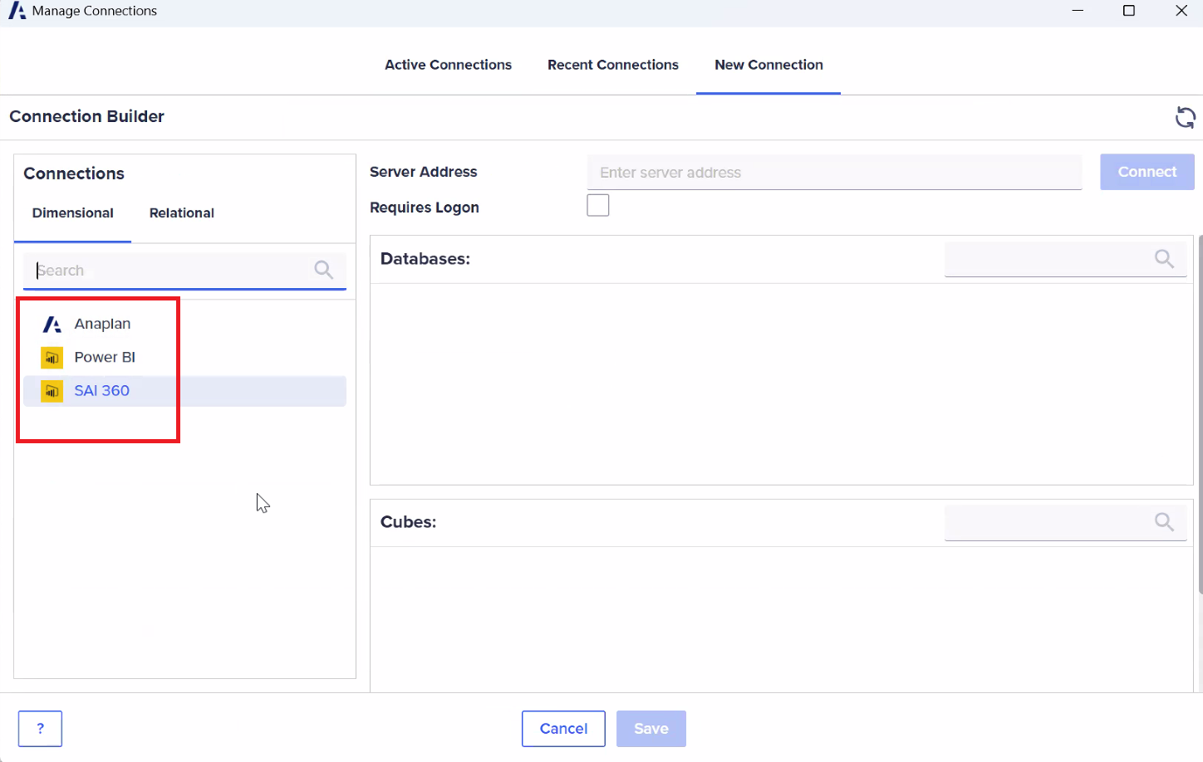This screenshot has height=762, width=1203.
Task: Click the Save button
Action: (651, 729)
